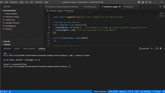165x93 pixels.
Task: Switch to OUTPUT panel tab
Action: tap(17, 49)
